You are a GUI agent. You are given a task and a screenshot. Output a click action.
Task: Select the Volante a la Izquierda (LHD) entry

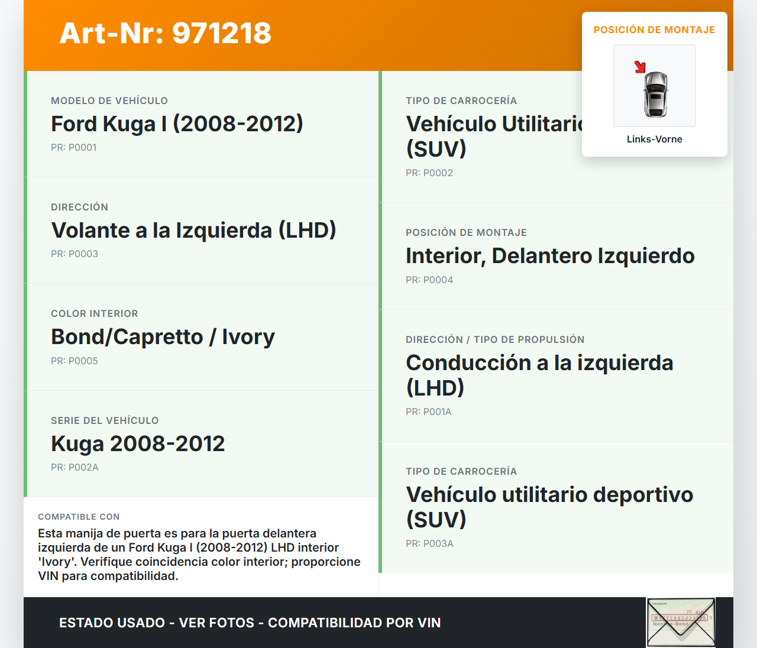click(193, 230)
